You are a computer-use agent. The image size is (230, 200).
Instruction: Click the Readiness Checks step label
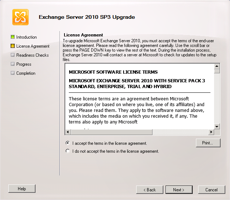(x=32, y=55)
